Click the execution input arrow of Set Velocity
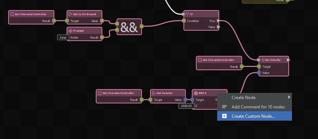This screenshot has width=318, height=139. [x=259, y=60]
